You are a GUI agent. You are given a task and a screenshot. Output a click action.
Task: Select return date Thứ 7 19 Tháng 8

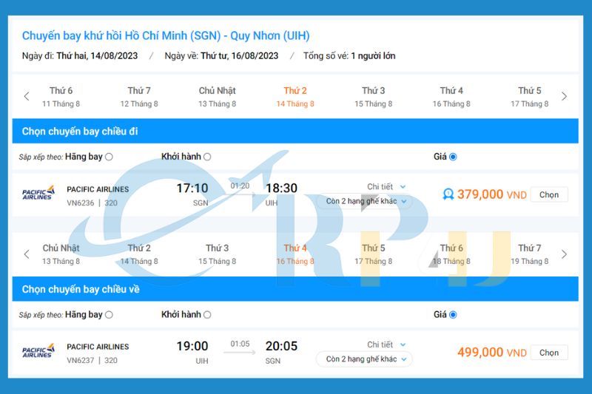[x=530, y=254]
